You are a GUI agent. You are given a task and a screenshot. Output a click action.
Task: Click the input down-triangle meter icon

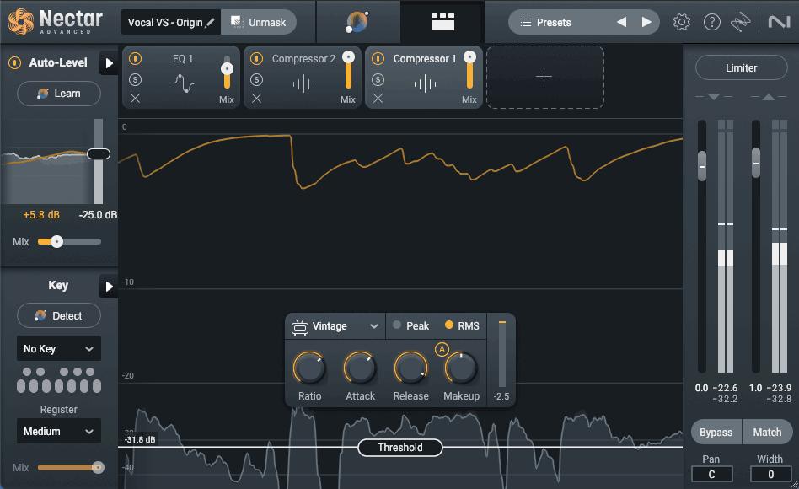tap(714, 97)
